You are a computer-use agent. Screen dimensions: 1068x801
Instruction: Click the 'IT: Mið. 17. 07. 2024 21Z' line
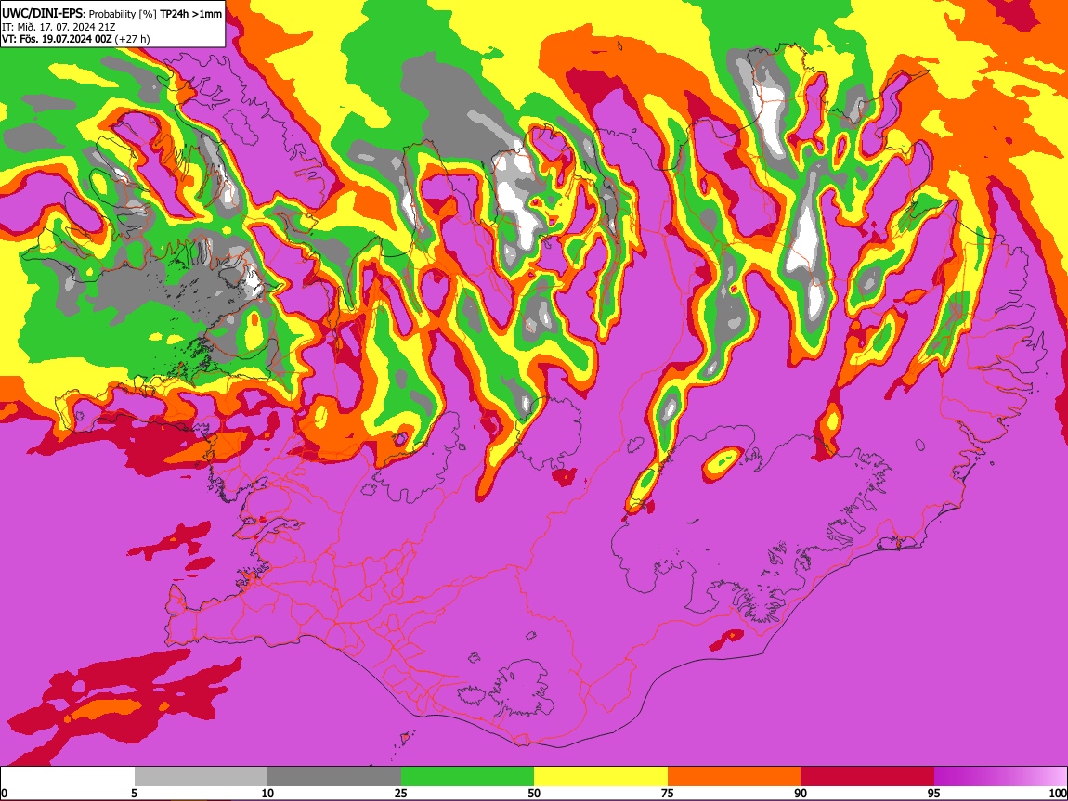pos(59,27)
